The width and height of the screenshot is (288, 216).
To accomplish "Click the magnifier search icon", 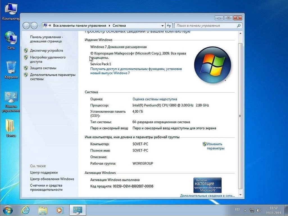I will coord(239,26).
